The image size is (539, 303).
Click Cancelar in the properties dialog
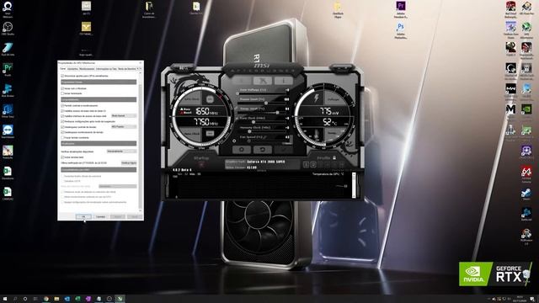point(100,217)
